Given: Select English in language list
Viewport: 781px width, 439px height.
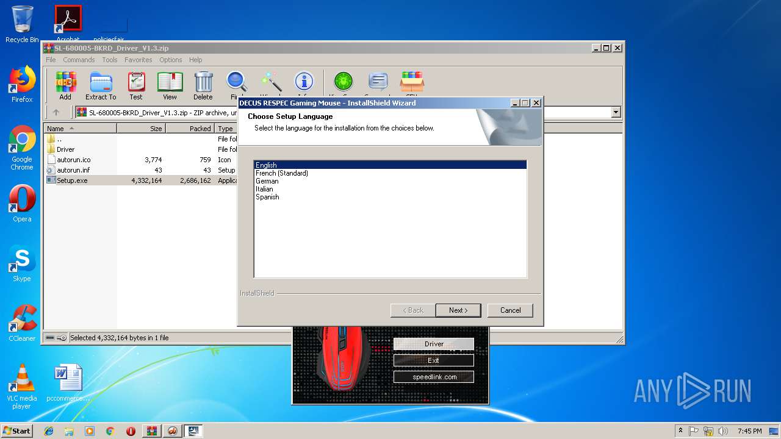Looking at the screenshot, I should point(390,165).
